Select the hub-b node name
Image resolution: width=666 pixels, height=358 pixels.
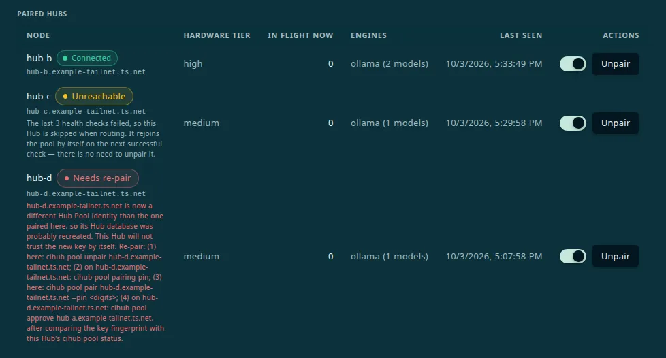[39, 58]
